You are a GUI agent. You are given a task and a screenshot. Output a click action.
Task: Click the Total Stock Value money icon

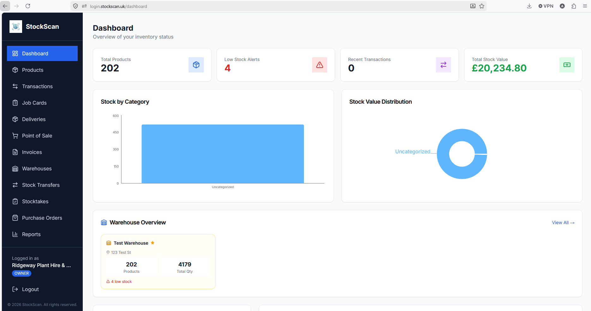pyautogui.click(x=567, y=65)
